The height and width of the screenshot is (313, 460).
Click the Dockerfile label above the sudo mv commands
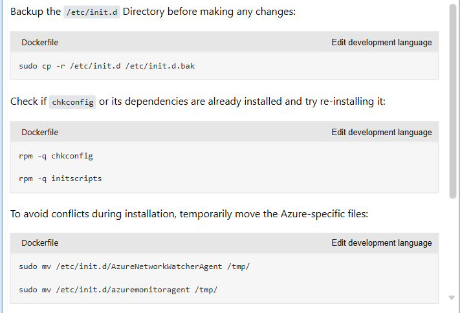point(40,243)
